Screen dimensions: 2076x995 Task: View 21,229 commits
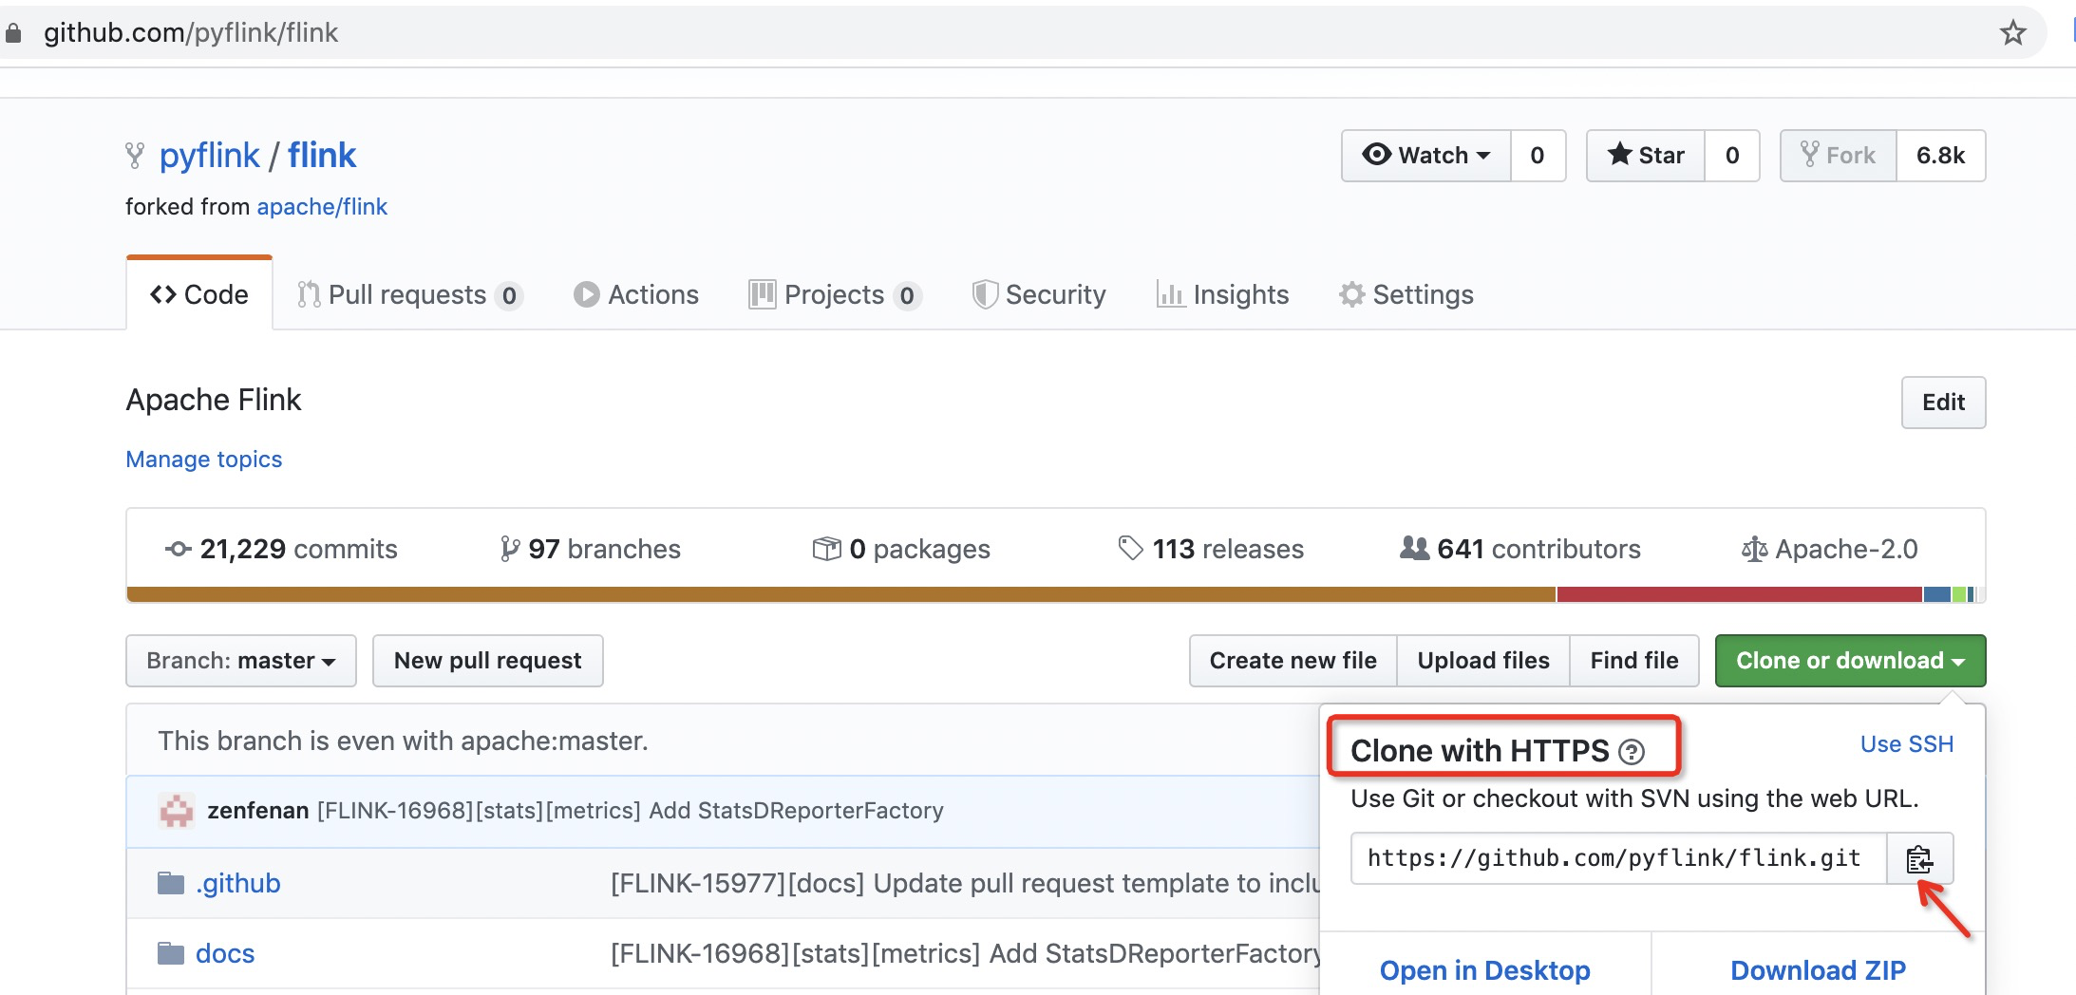[281, 550]
